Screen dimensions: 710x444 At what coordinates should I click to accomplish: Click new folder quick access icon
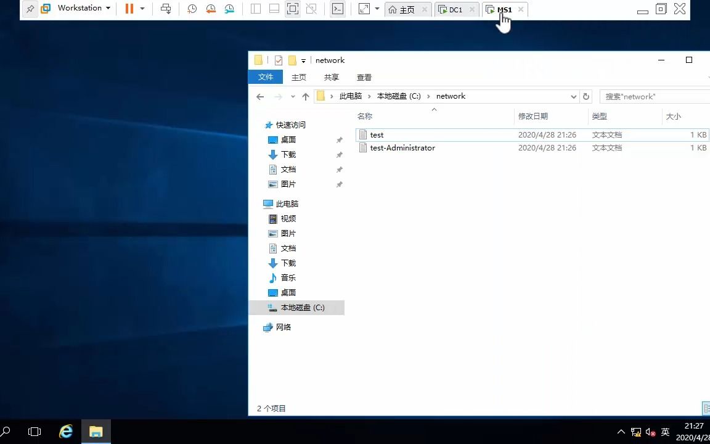pyautogui.click(x=292, y=60)
